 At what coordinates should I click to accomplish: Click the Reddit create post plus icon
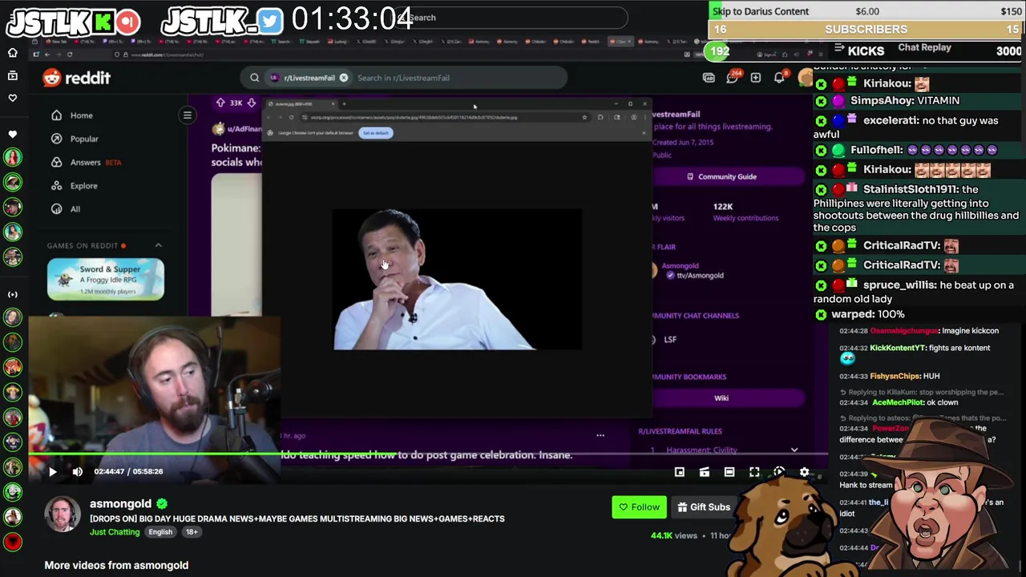point(755,78)
